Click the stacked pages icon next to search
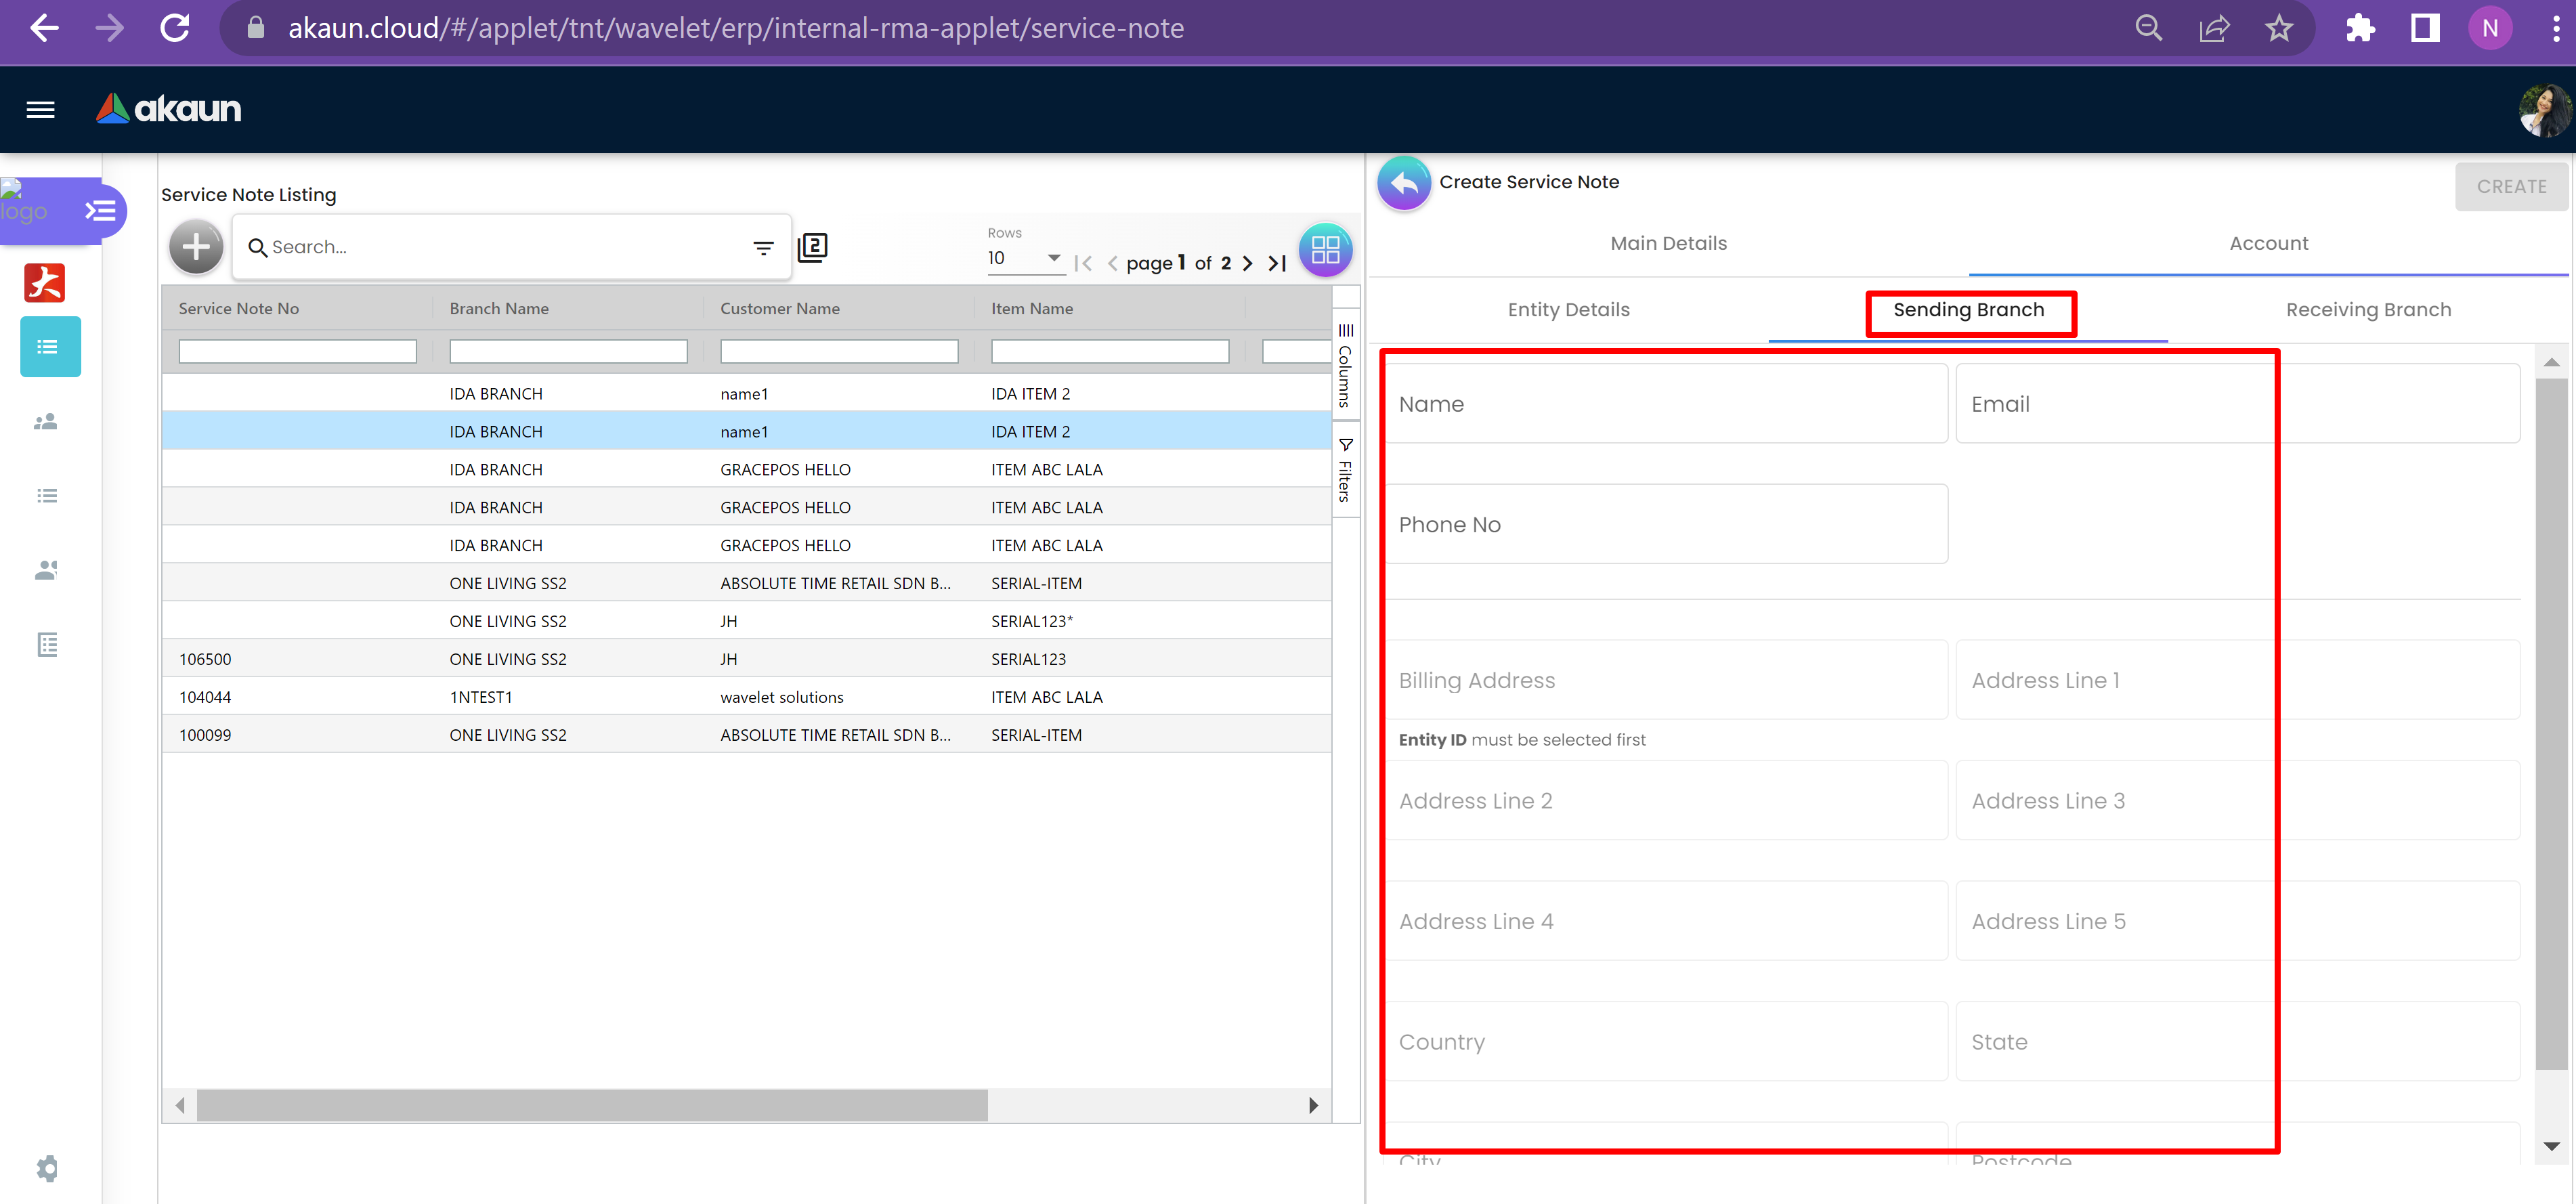 tap(813, 247)
